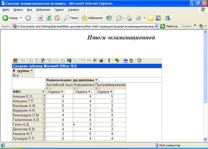
Task: Expand the Английский язык column with plus
Action: (47, 88)
